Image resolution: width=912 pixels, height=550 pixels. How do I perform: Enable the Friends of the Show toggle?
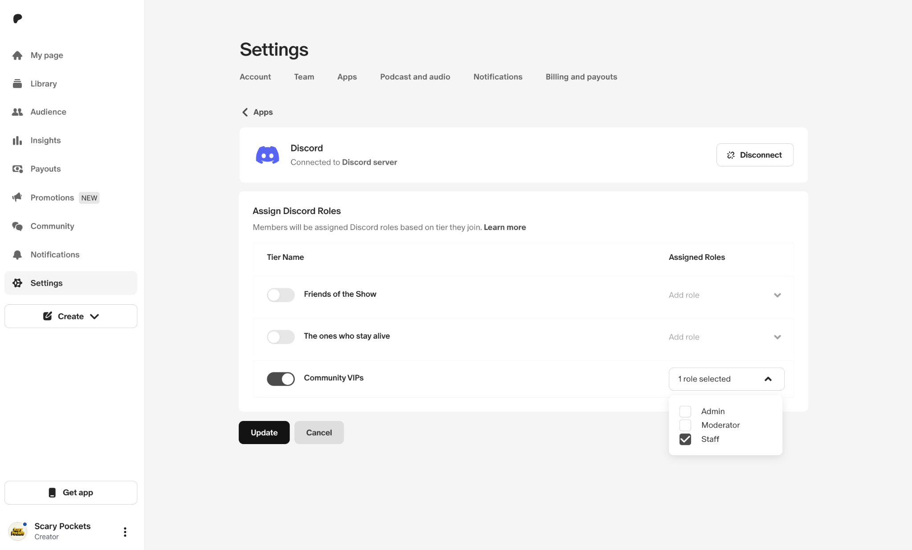click(281, 295)
